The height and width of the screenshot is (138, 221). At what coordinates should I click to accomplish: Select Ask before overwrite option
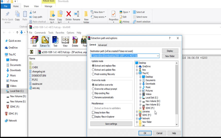pos(102,85)
